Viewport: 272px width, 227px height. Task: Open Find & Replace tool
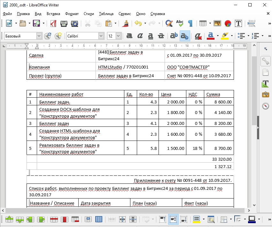169,23
